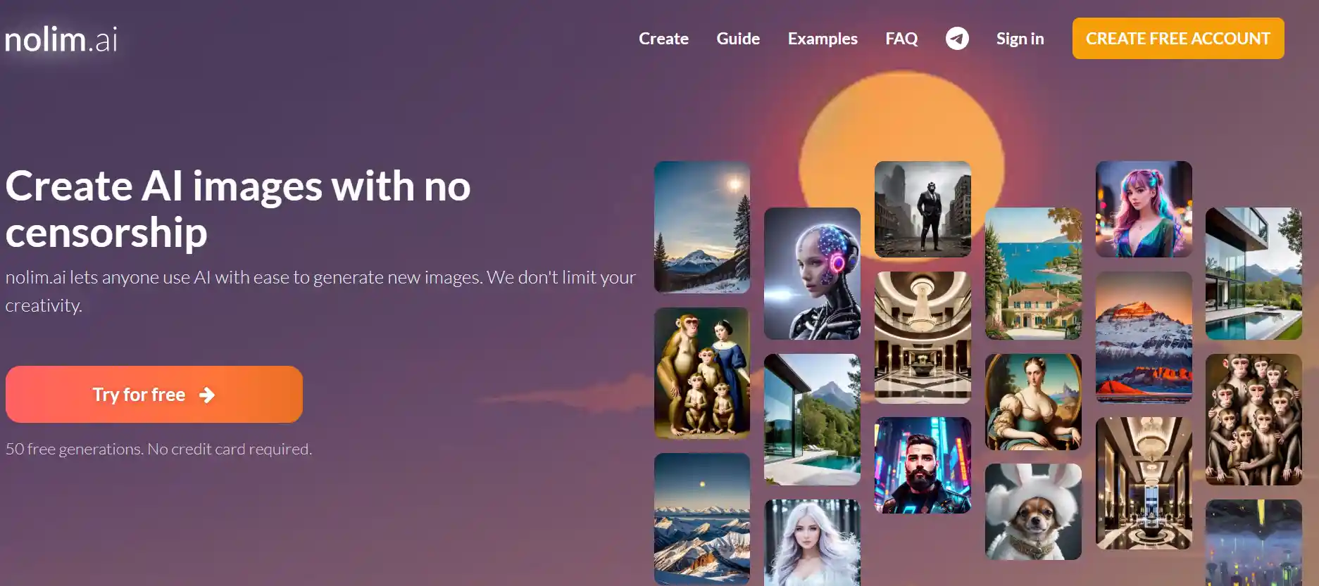Open the Telegram icon link

(956, 38)
